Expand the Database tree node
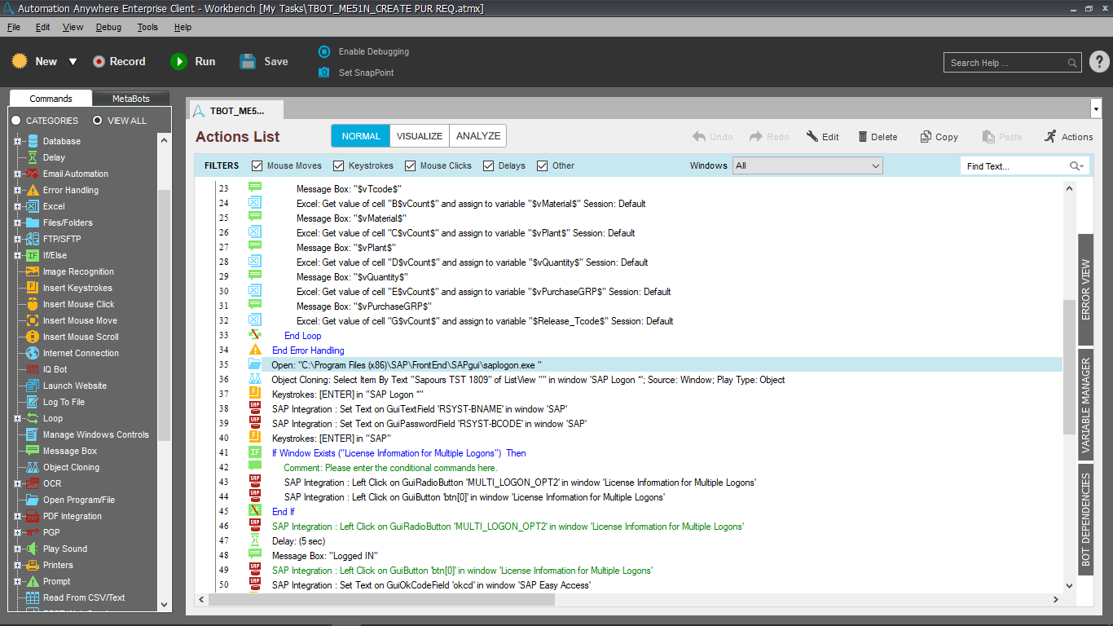Viewport: 1113px width, 626px height. 17,141
